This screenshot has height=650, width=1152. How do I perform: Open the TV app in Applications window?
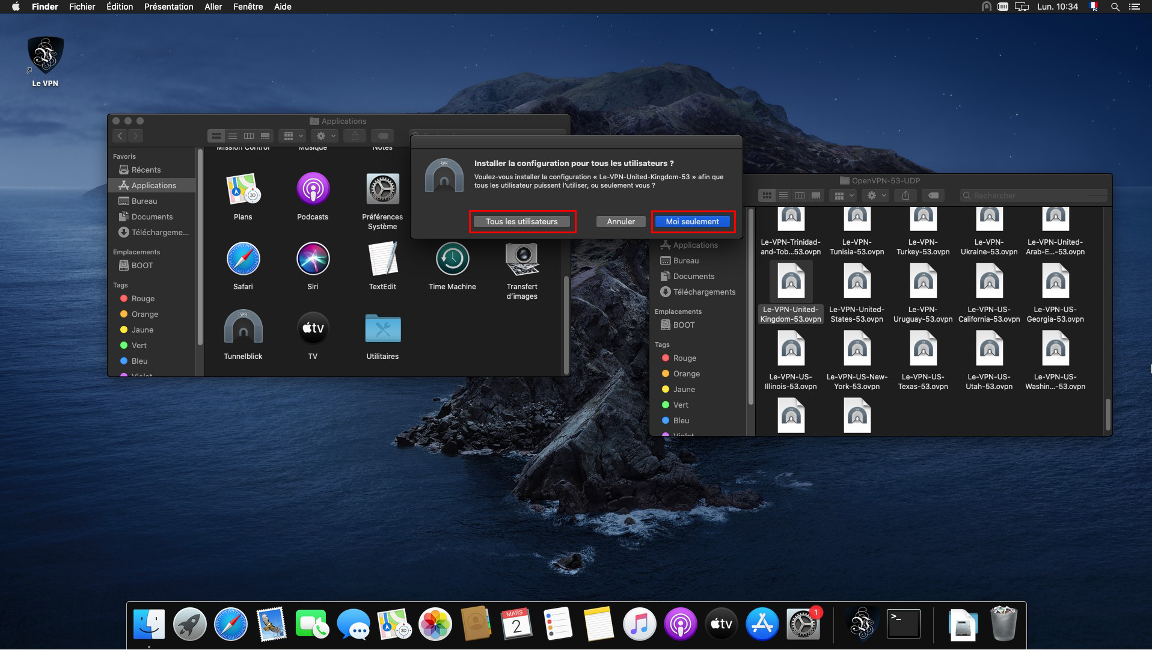[313, 334]
